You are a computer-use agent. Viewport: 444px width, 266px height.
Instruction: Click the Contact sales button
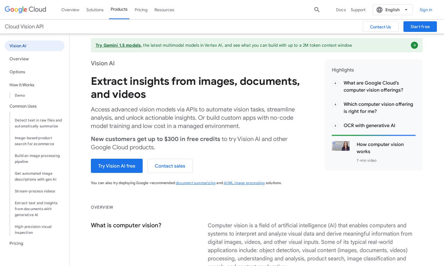170,166
